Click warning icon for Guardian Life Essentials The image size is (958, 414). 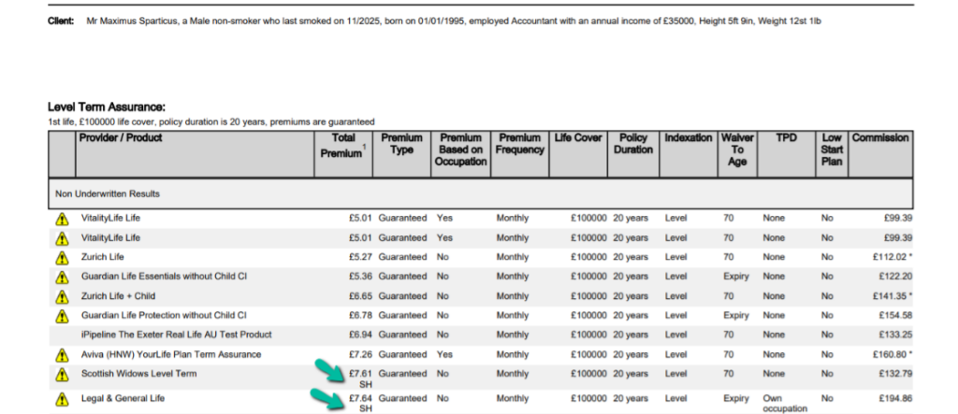62,277
